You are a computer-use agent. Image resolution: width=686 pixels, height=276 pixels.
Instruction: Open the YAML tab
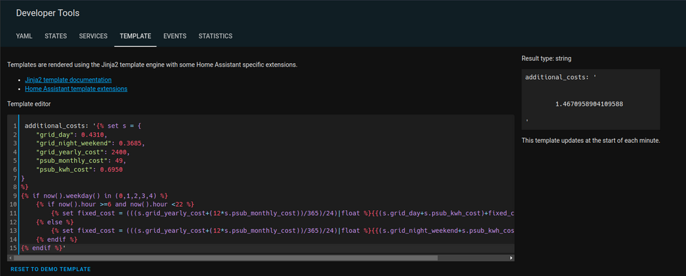pyautogui.click(x=23, y=36)
